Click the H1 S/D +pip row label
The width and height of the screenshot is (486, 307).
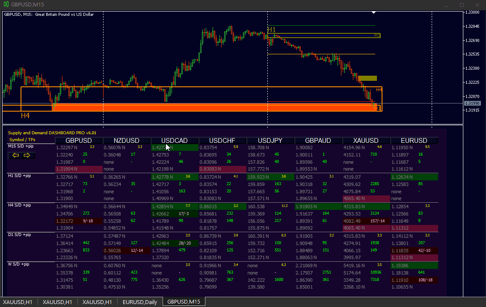[x=19, y=176]
